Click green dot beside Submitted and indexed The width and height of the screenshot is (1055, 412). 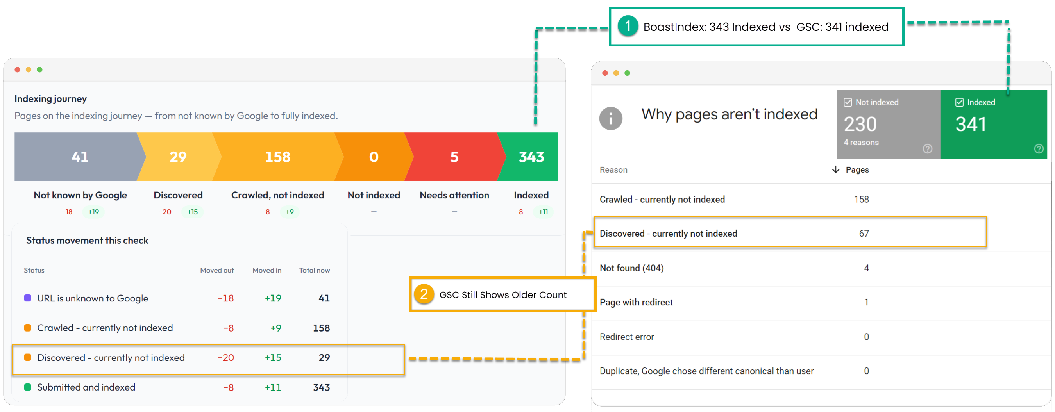(27, 387)
